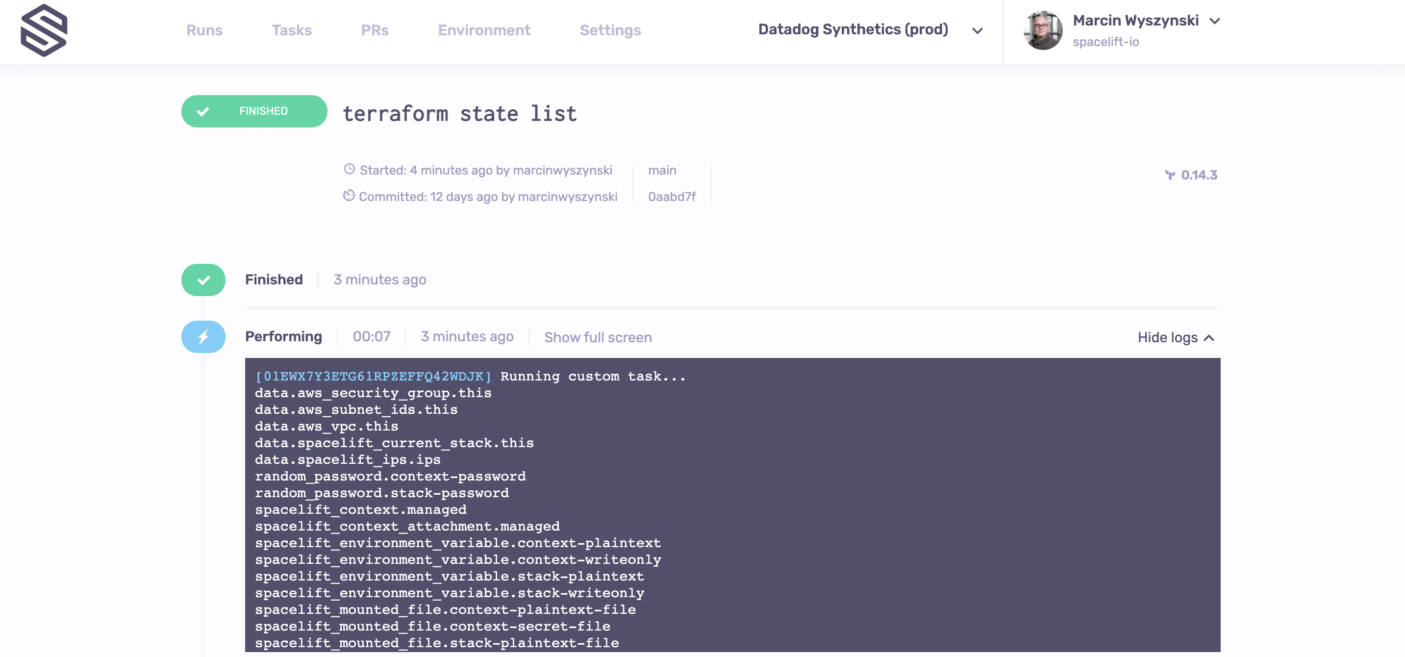
Task: Click the blue Performing lightning icon
Action: [x=203, y=337]
